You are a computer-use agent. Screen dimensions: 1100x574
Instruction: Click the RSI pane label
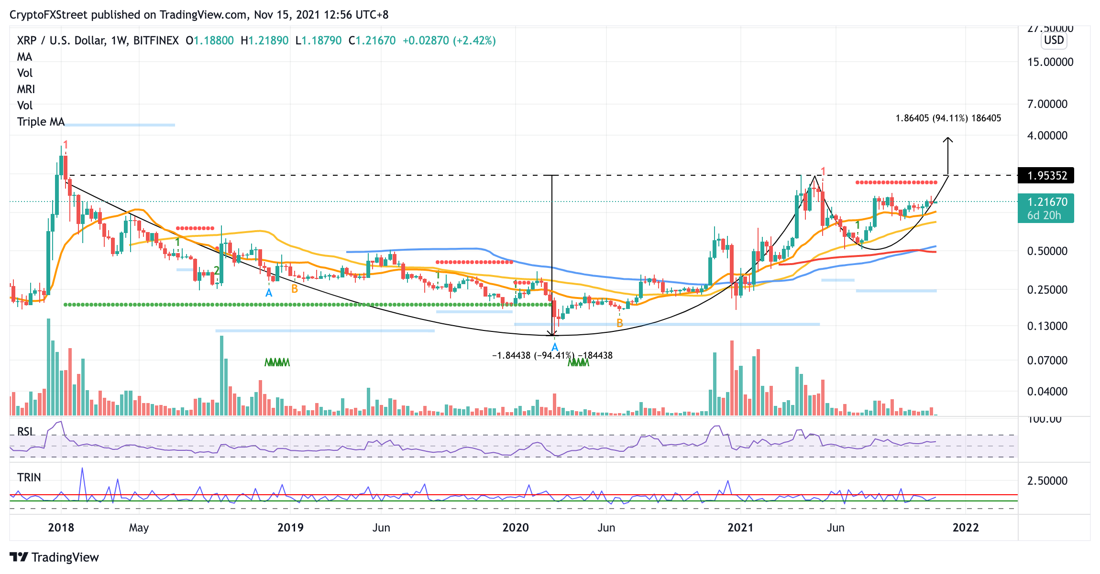[26, 432]
